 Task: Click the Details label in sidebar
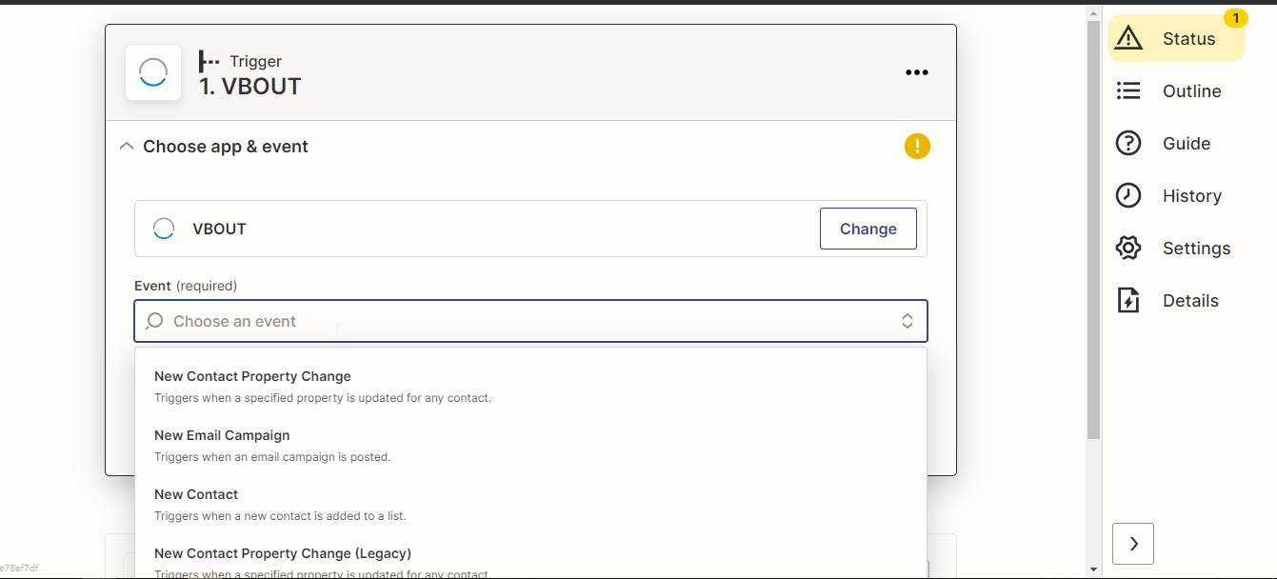click(x=1190, y=301)
